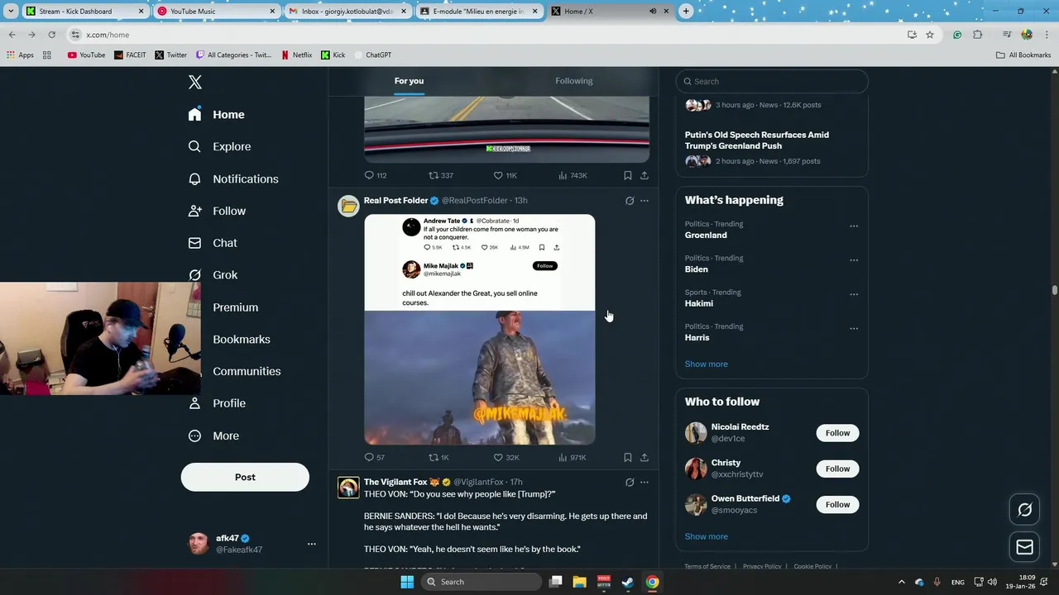Screen dimensions: 1059x595
Task: Switch to the For you tab
Action: [x=409, y=81]
